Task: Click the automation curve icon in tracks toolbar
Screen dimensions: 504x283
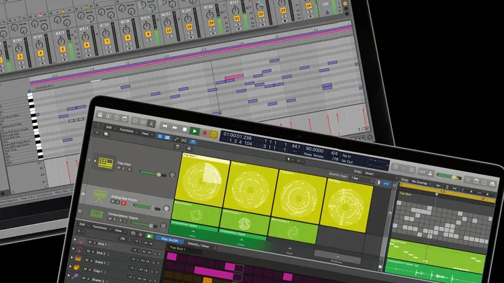Action: pyautogui.click(x=176, y=139)
